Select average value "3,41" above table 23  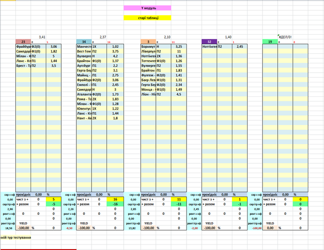[42, 37]
